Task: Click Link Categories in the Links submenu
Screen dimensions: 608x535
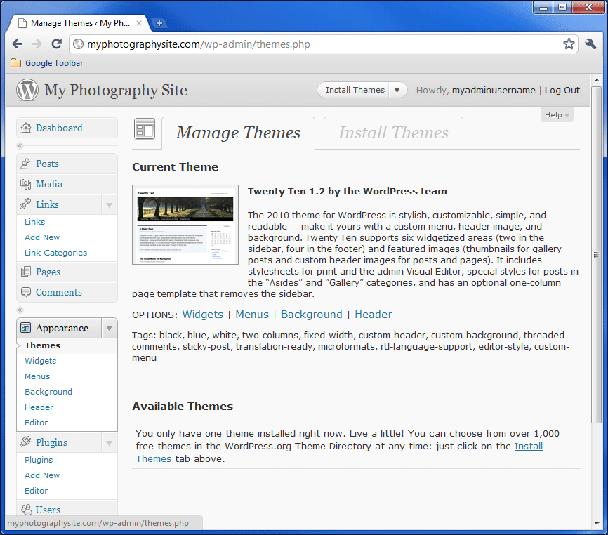Action: tap(56, 253)
